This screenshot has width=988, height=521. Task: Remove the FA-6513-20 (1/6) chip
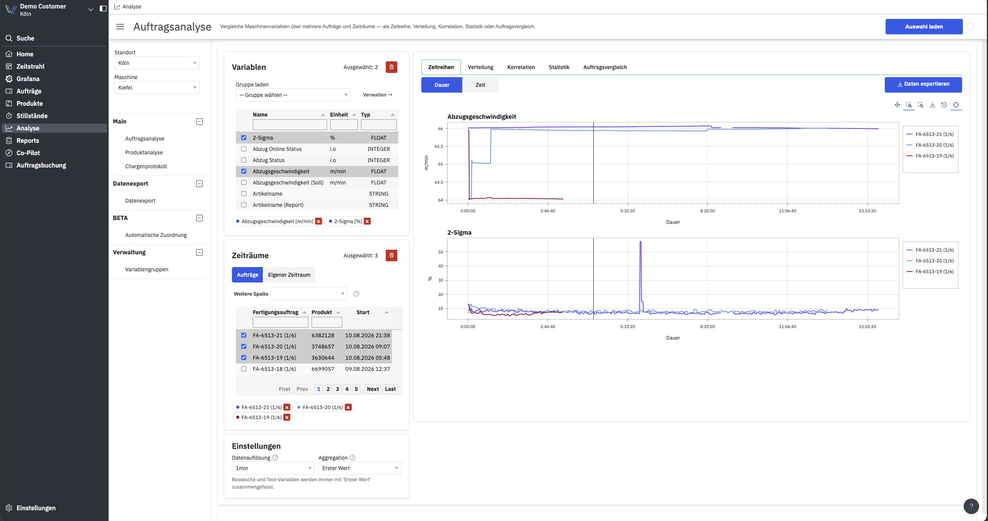[348, 408]
